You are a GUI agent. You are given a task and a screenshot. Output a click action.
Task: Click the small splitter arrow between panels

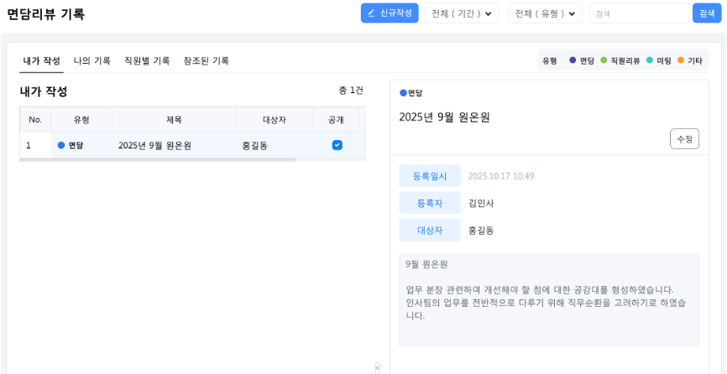pyautogui.click(x=377, y=367)
